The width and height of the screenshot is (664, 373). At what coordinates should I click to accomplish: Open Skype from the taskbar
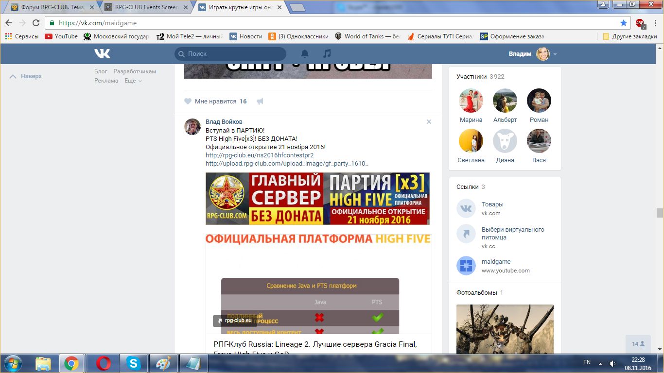click(133, 363)
